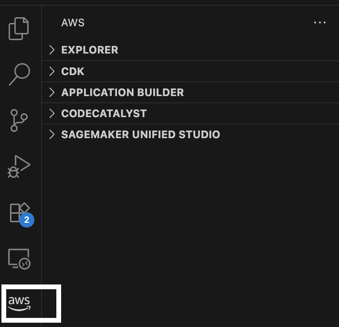Click the EXPLORER section title text
This screenshot has height=327, width=339.
pos(90,50)
